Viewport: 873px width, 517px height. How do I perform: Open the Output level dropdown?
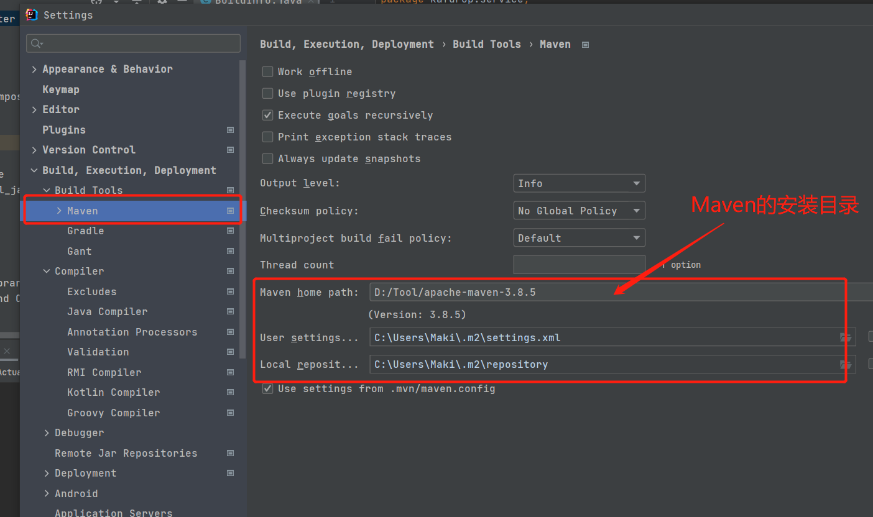[580, 183]
